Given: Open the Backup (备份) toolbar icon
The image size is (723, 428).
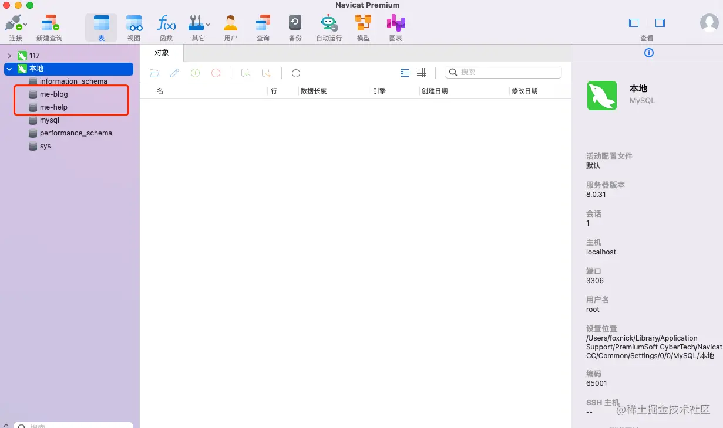Looking at the screenshot, I should tap(295, 23).
